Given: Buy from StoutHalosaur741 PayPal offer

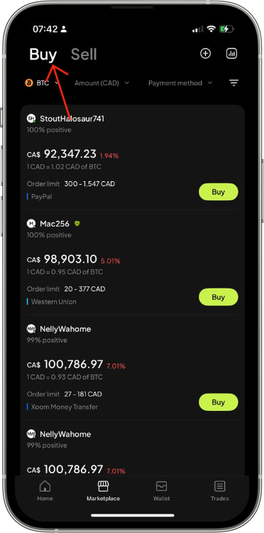Looking at the screenshot, I should 218,192.
